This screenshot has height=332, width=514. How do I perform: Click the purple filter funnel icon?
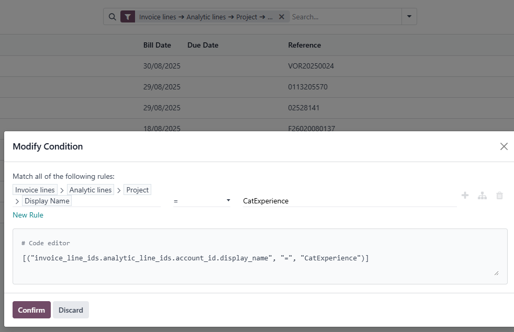click(128, 17)
